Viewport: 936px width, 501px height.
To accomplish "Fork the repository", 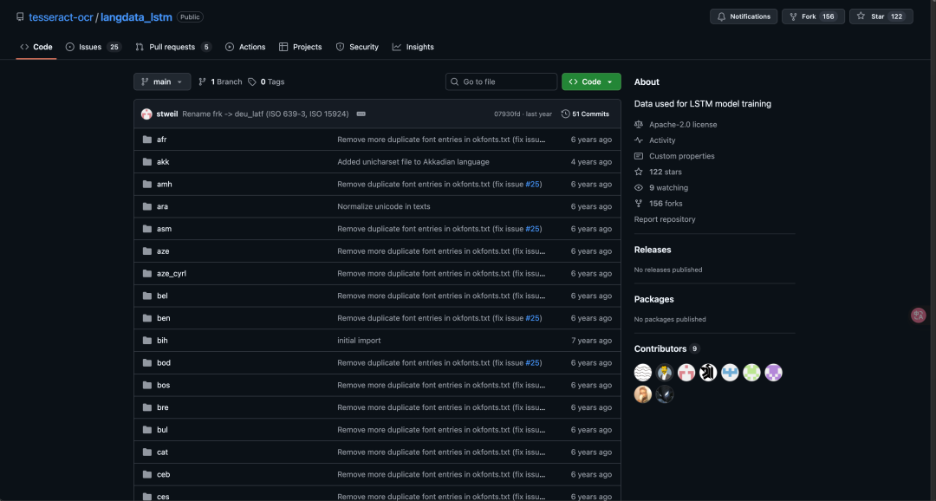I will [813, 16].
